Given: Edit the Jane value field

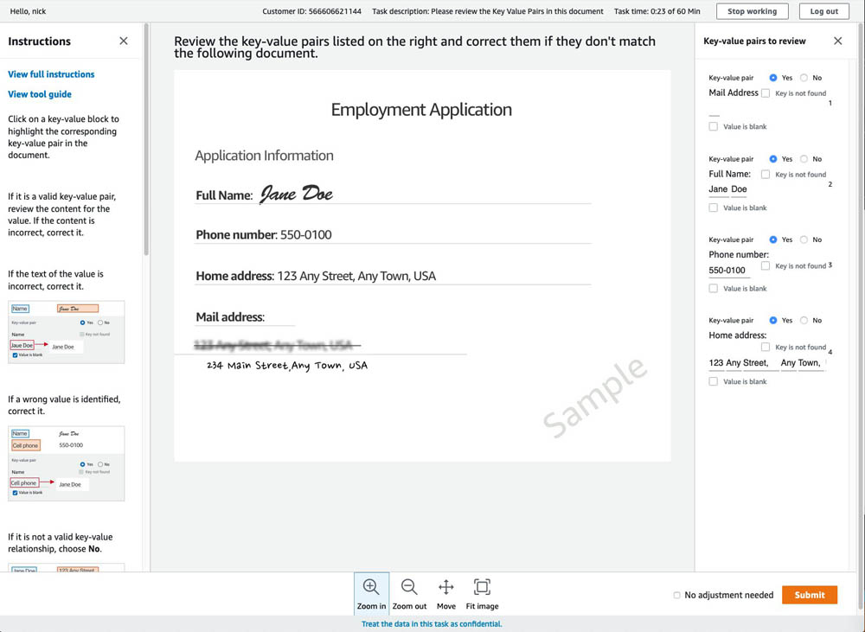Looking at the screenshot, I should pos(718,189).
